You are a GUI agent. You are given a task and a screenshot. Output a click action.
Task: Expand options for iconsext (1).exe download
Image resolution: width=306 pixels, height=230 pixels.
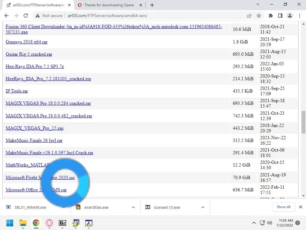pos(203,207)
